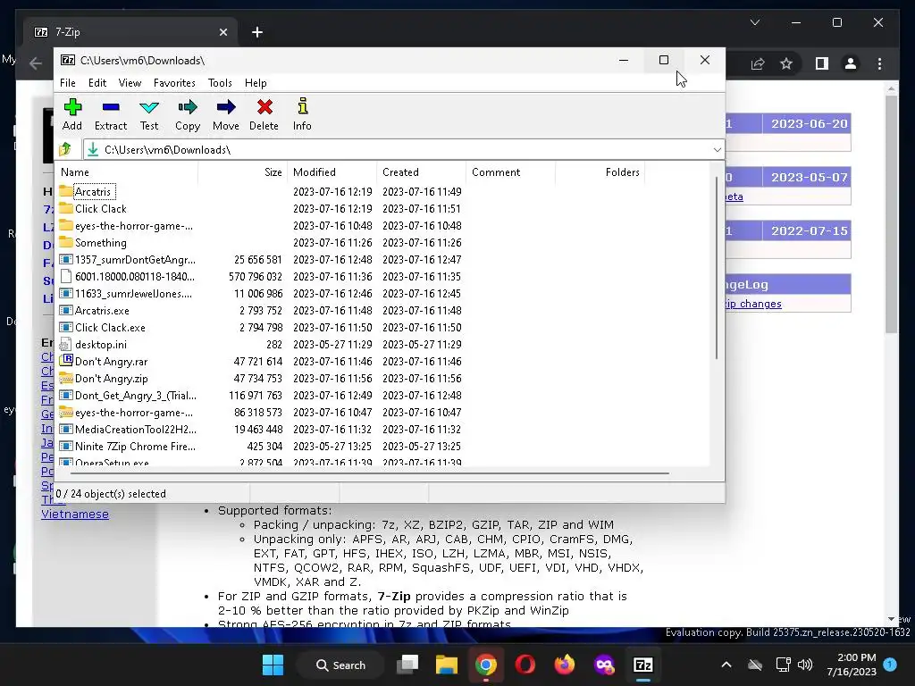Open the Edit menu
The width and height of the screenshot is (915, 686).
97,83
